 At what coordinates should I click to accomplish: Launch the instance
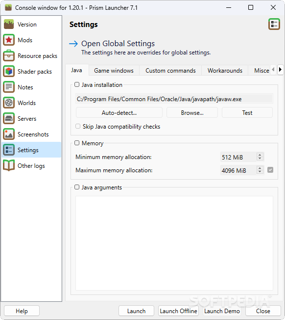136,311
